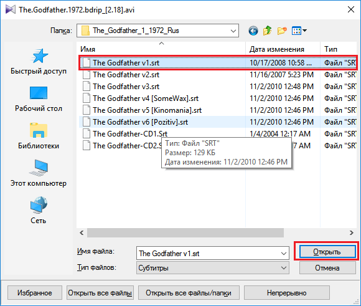Image resolution: width=361 pixels, height=306 pixels.
Task: Go up one folder level icon
Action: click(x=267, y=31)
